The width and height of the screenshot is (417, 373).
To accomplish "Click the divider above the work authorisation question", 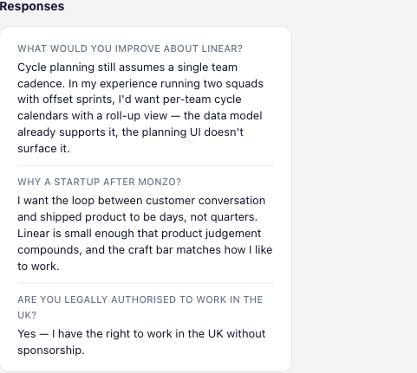I will coord(146,283).
